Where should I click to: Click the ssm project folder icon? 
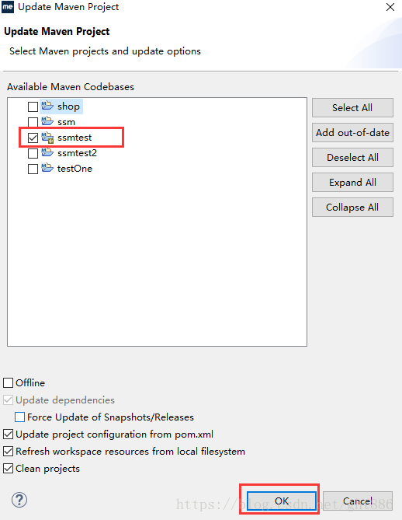[x=47, y=121]
